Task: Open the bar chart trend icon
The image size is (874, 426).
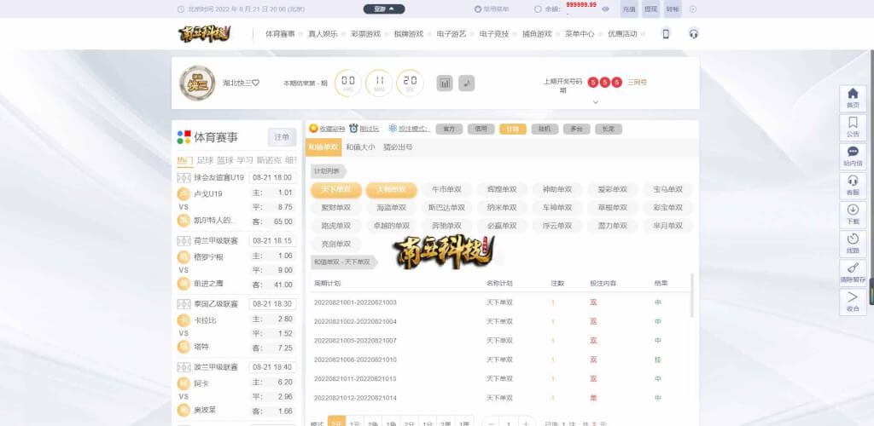Action: [x=445, y=83]
